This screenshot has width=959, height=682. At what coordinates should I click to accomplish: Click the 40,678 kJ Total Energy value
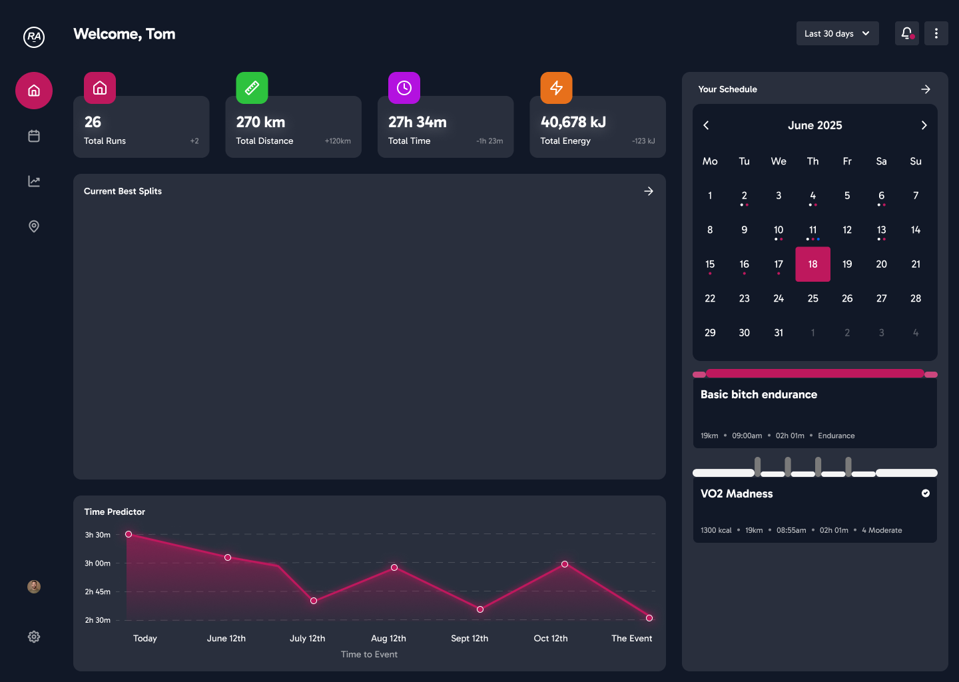pos(573,122)
